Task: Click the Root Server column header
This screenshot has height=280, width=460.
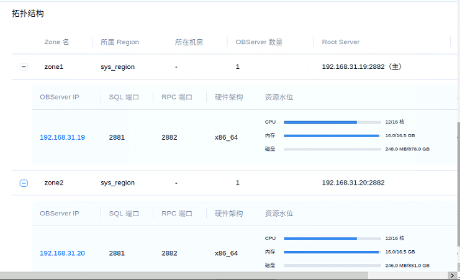Action: click(341, 42)
